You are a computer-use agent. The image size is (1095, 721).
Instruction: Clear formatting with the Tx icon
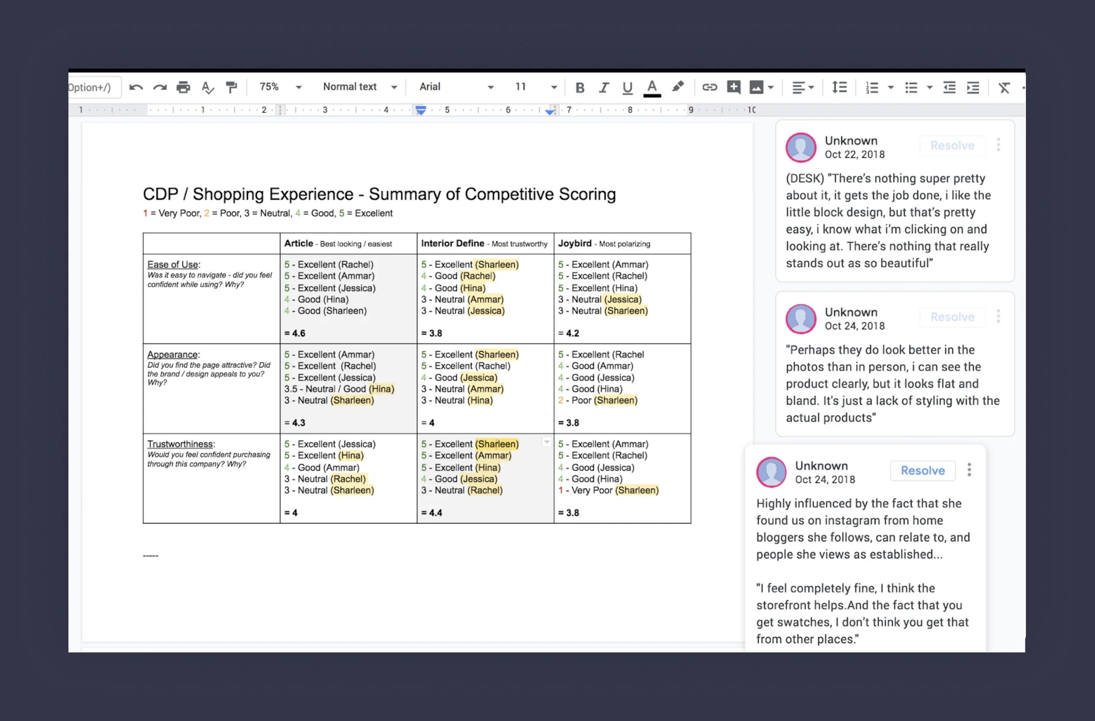click(1004, 88)
